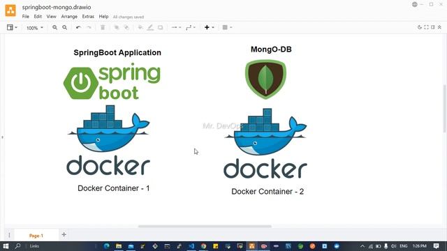Select the MongoDB shield leaf logo
Viewport: 447px width, 251px height.
(265, 79)
